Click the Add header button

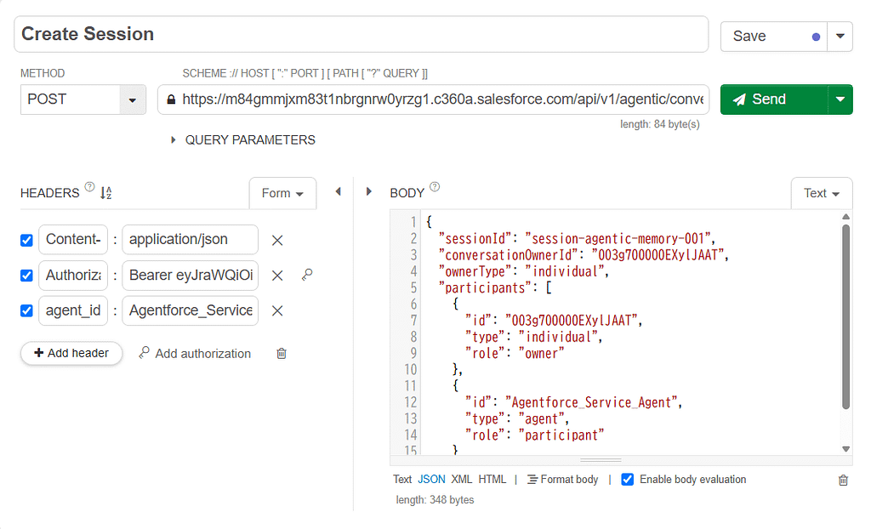71,354
